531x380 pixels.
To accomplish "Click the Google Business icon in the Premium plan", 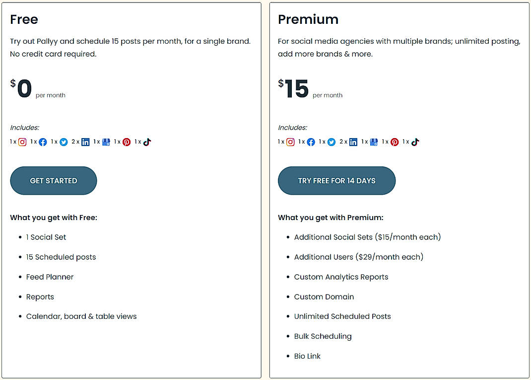I will (x=374, y=142).
